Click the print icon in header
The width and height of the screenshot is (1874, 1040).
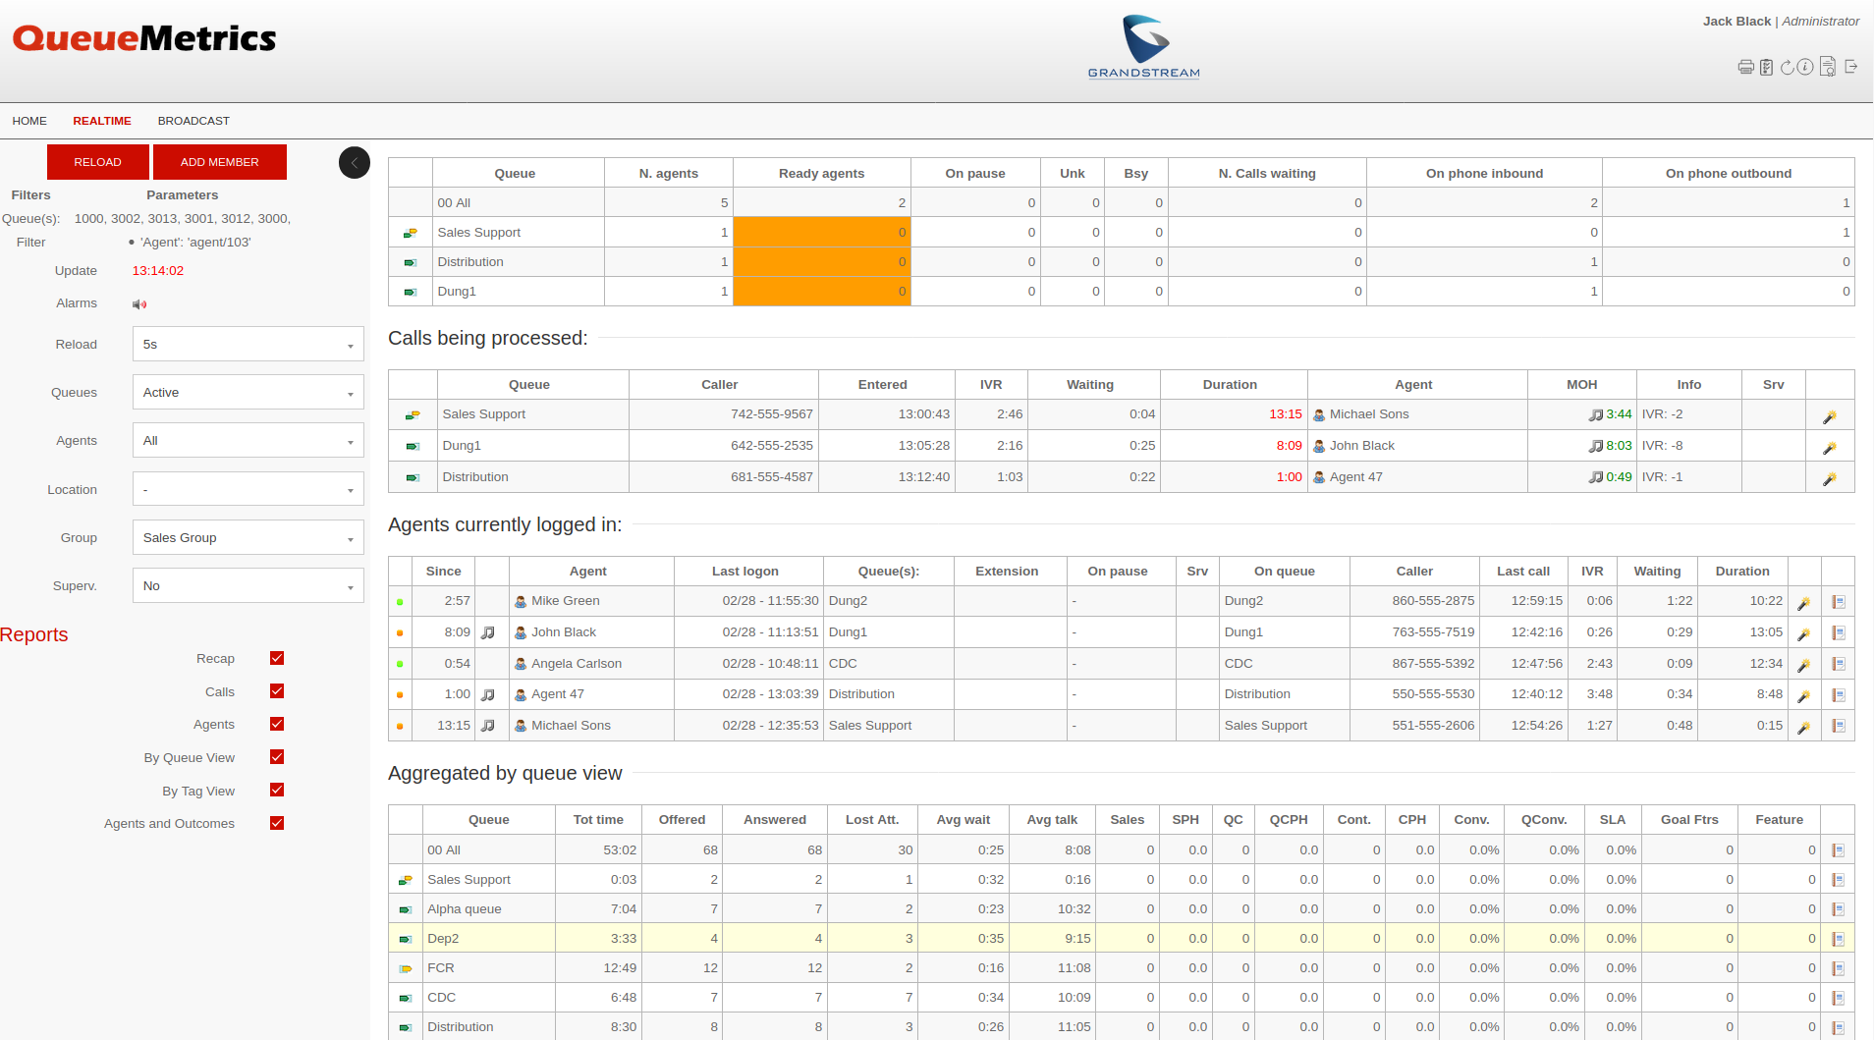pyautogui.click(x=1745, y=67)
